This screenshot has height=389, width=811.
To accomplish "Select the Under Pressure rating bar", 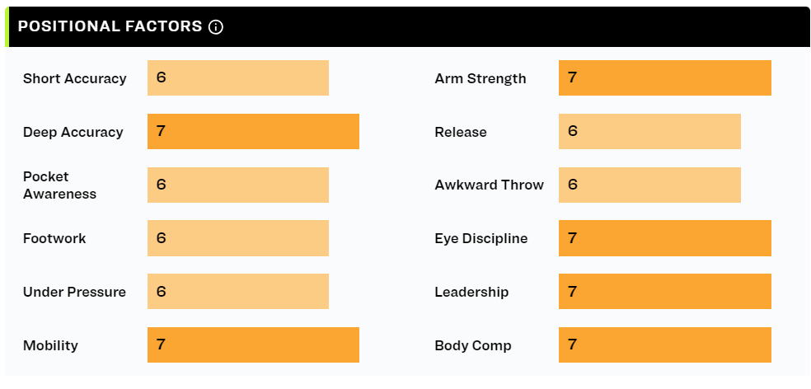I will pos(238,292).
